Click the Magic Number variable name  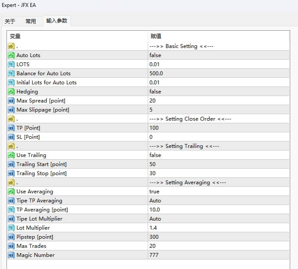36,255
